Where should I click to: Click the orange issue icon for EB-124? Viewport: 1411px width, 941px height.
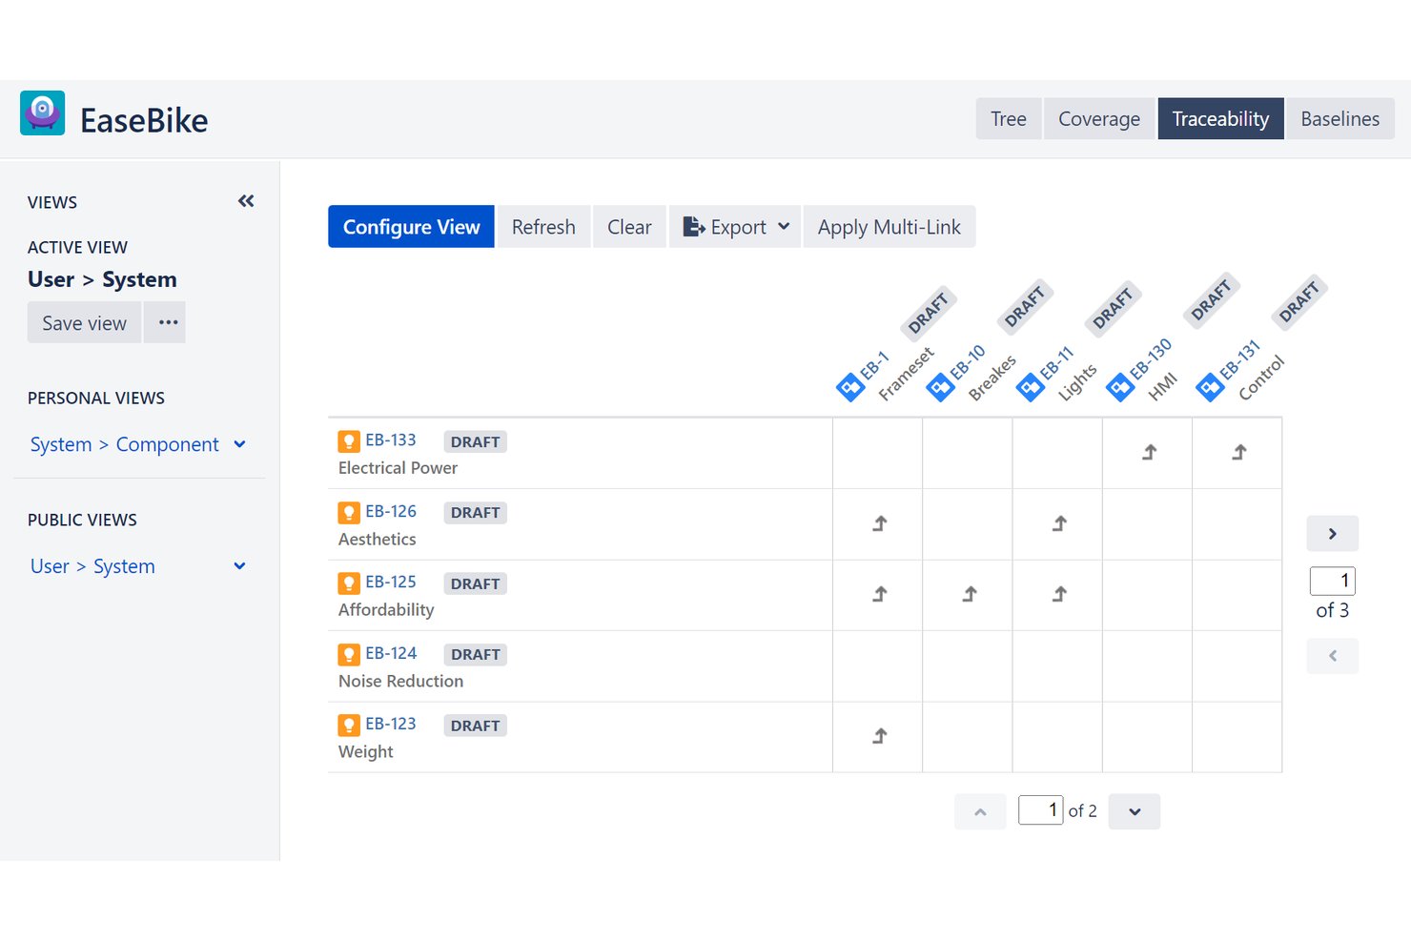coord(349,654)
